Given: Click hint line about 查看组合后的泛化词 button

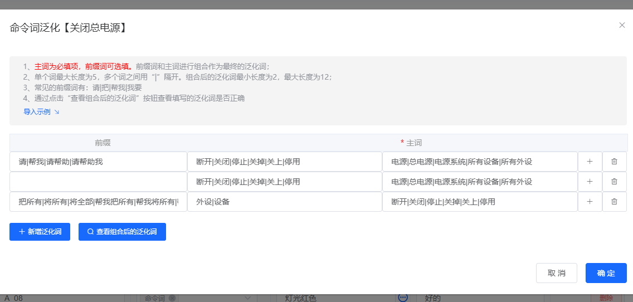Looking at the screenshot, I should (134, 98).
